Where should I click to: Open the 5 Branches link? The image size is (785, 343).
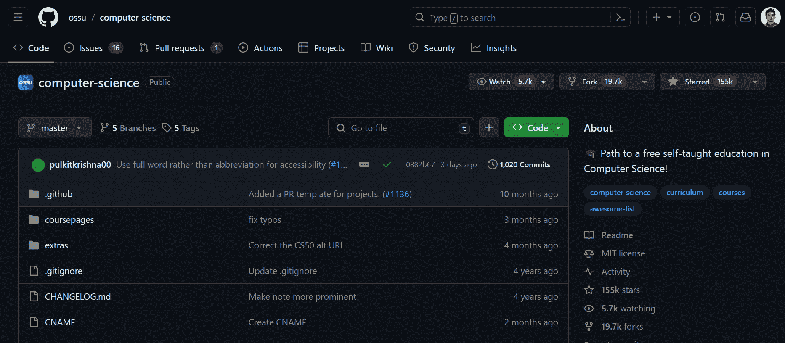pyautogui.click(x=128, y=128)
